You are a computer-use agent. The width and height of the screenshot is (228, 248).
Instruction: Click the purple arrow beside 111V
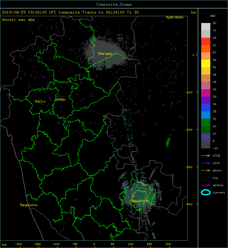(x=206, y=163)
